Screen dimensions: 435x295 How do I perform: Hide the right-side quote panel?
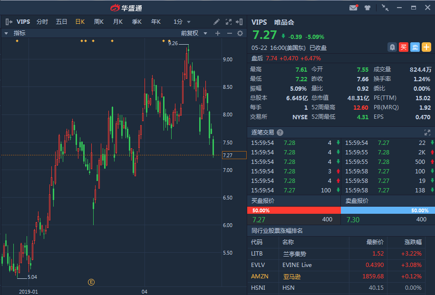click(x=241, y=22)
